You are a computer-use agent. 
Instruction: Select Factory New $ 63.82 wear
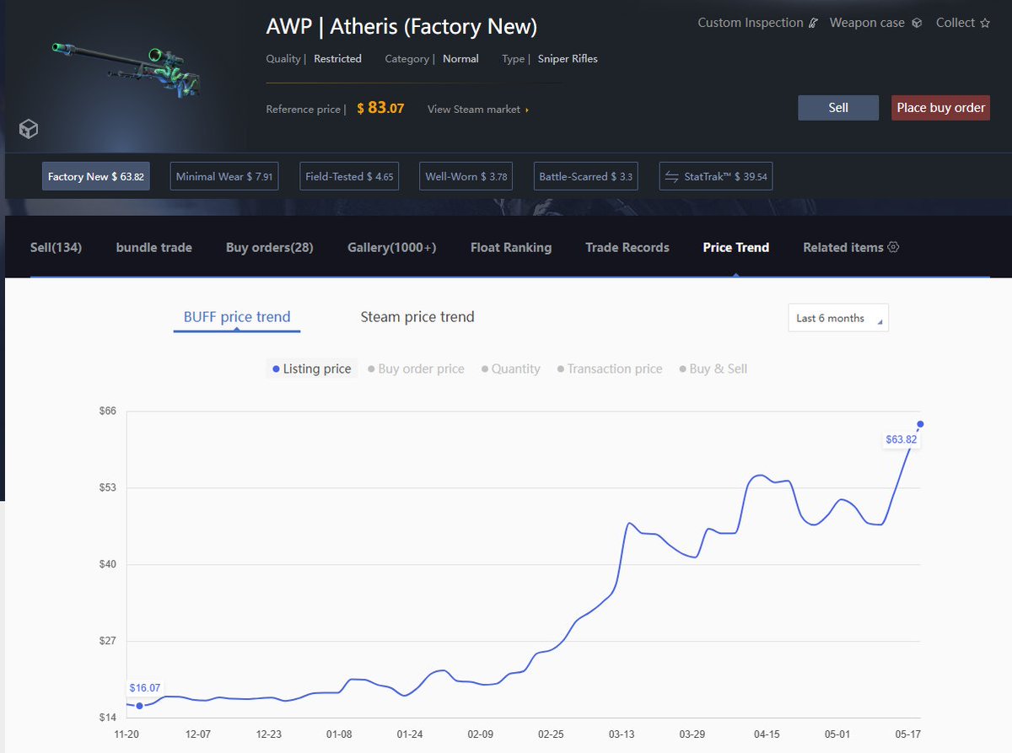[96, 176]
